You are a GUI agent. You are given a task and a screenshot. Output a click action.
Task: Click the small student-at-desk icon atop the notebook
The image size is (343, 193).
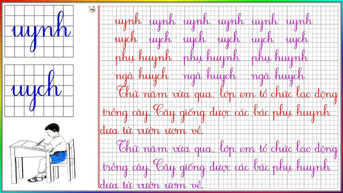point(92,9)
